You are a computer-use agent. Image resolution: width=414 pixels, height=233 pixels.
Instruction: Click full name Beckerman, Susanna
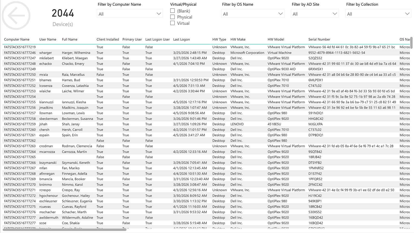point(77,119)
